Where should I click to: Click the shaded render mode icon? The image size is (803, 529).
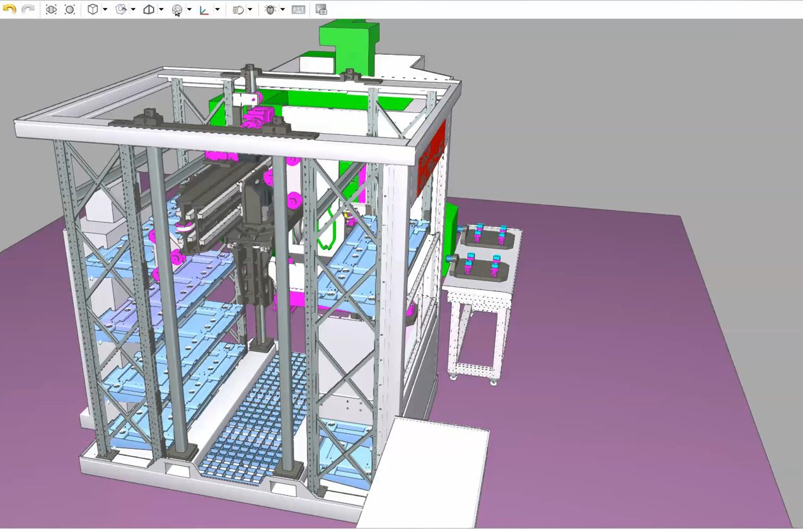click(x=121, y=9)
